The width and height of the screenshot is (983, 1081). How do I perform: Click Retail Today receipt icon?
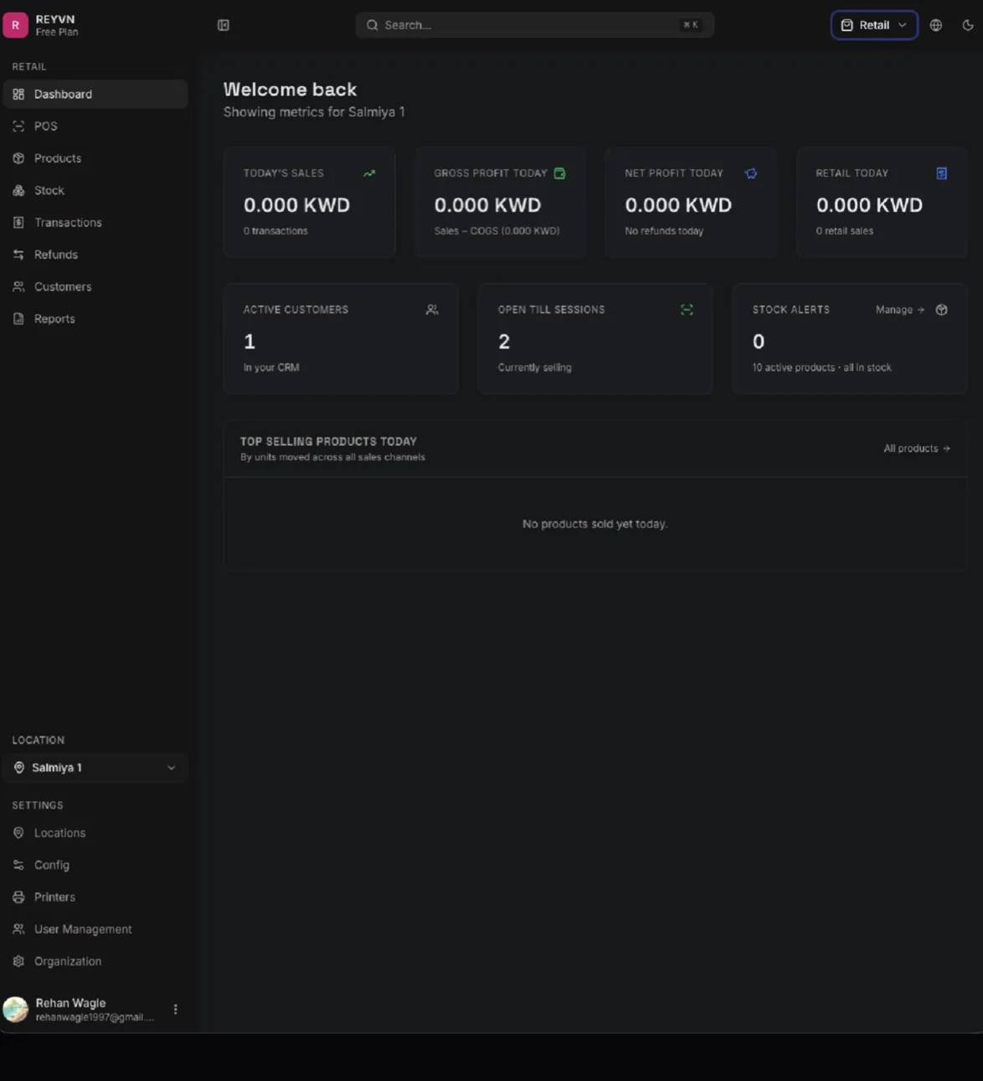coord(942,173)
